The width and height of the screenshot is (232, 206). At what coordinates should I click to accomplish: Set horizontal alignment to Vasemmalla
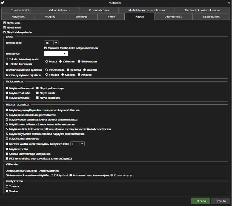[47, 70]
